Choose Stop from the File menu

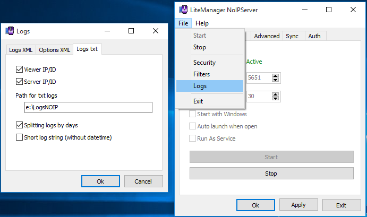tap(210, 47)
